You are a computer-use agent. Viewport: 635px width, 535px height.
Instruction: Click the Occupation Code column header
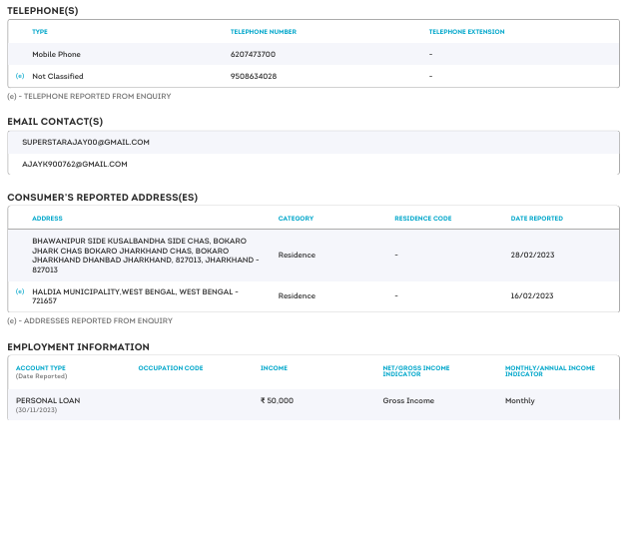pyautogui.click(x=170, y=368)
